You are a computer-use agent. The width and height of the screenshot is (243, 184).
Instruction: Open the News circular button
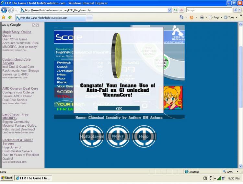coord(118,136)
